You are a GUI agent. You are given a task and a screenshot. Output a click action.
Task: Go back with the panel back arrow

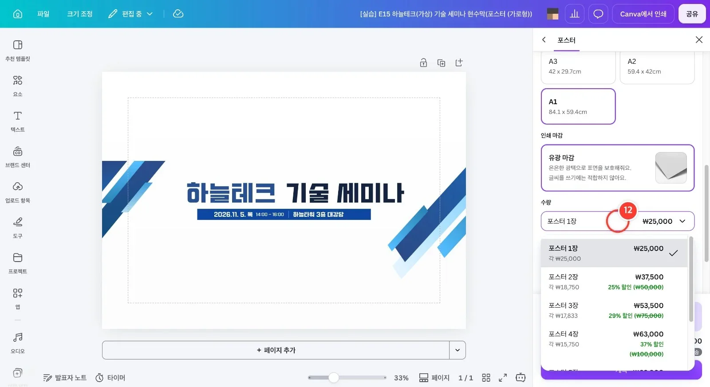544,39
